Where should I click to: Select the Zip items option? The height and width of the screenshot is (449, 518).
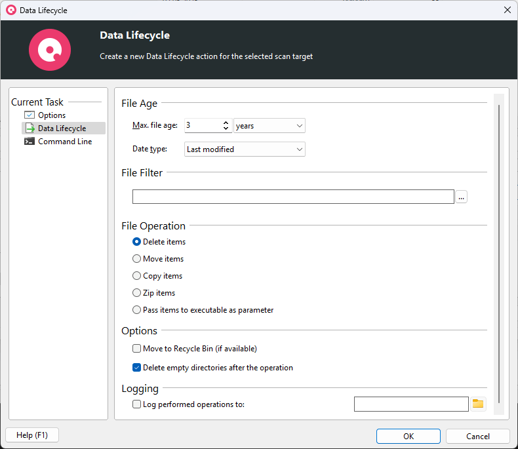(137, 293)
